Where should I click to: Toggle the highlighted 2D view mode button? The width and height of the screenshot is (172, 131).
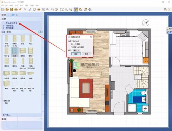[x=76, y=9]
